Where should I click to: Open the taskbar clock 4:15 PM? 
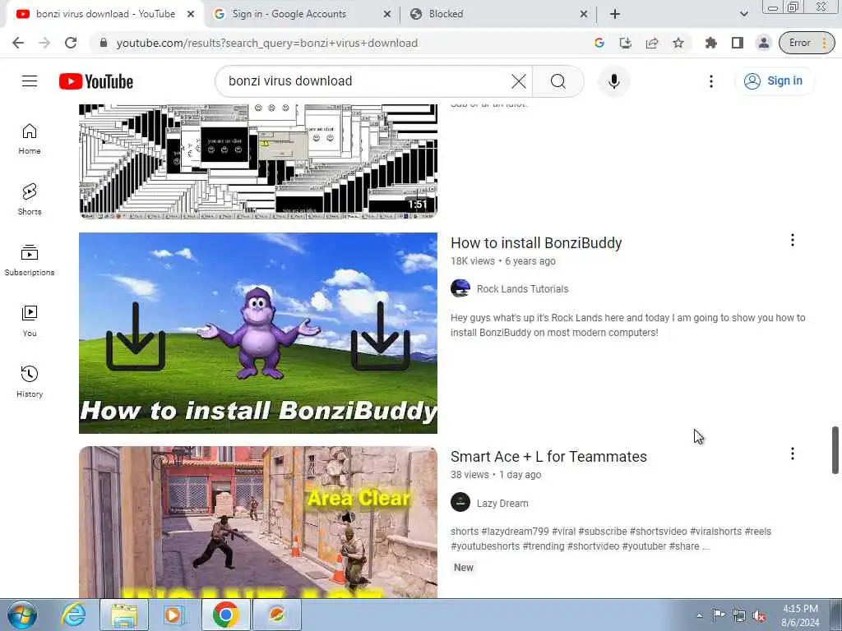800,615
